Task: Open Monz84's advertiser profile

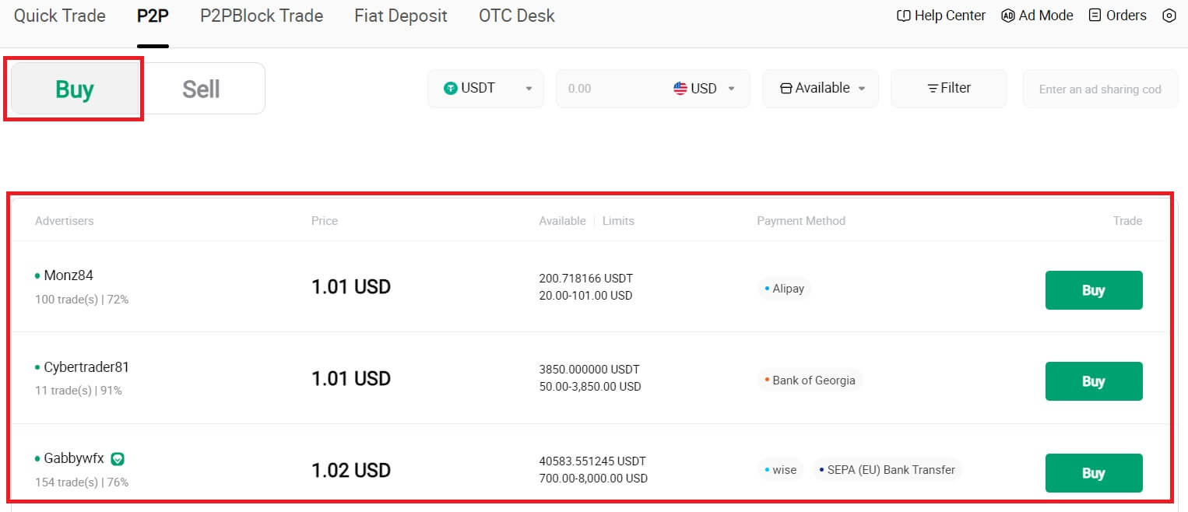Action: pos(68,275)
